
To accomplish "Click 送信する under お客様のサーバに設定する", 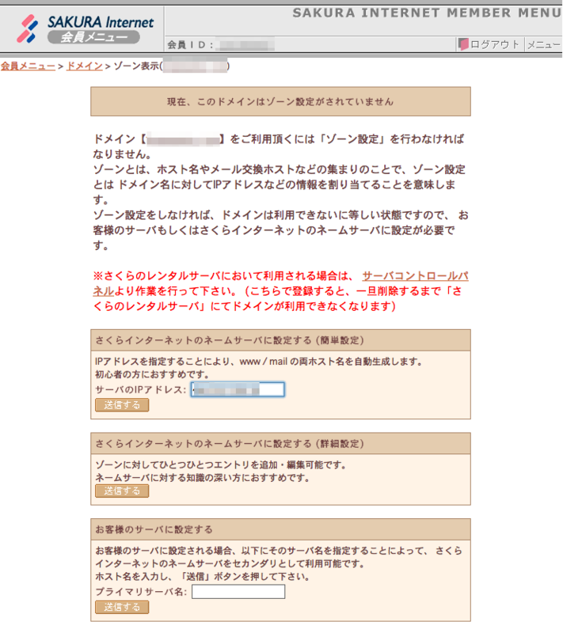I will pos(122,607).
